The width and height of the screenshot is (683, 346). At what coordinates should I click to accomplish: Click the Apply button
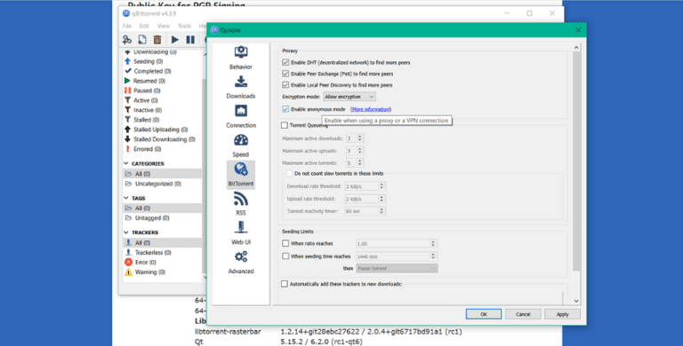click(x=562, y=314)
